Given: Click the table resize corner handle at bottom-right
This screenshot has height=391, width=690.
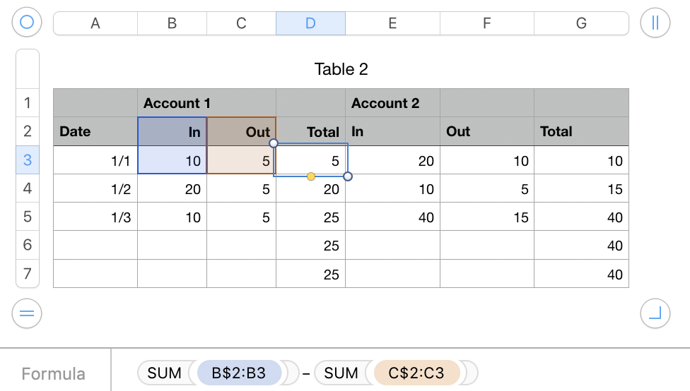Looking at the screenshot, I should [x=655, y=313].
